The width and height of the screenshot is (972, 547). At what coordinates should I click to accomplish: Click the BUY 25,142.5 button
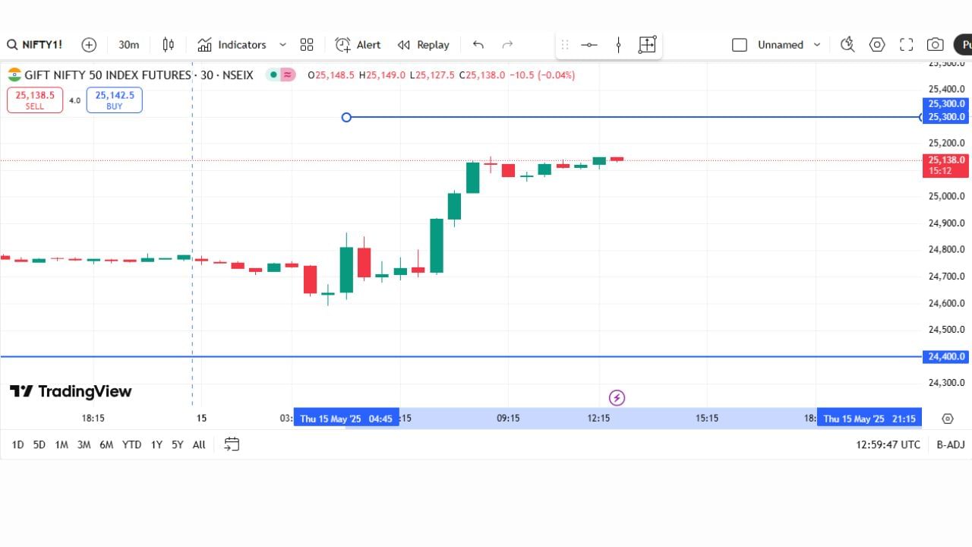pyautogui.click(x=115, y=100)
